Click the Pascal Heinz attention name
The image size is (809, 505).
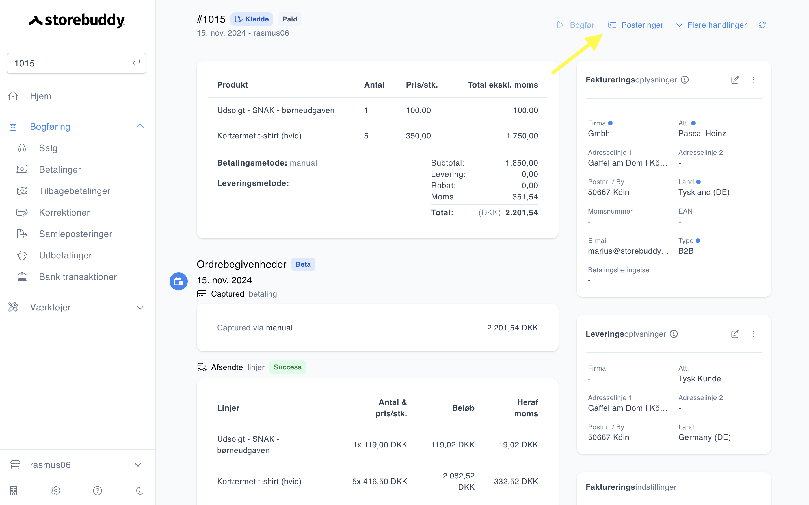click(x=702, y=133)
